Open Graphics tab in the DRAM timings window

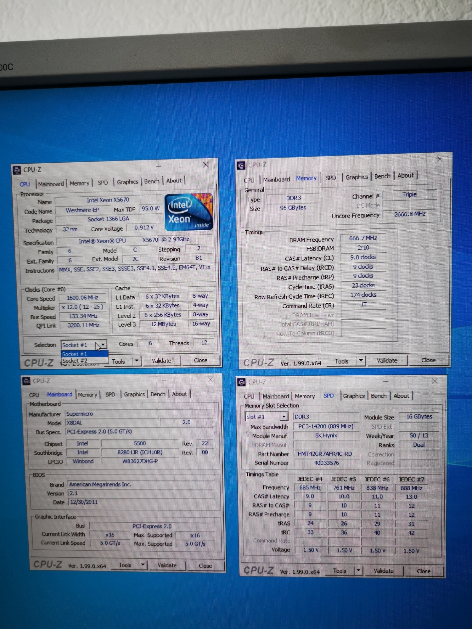pyautogui.click(x=357, y=177)
